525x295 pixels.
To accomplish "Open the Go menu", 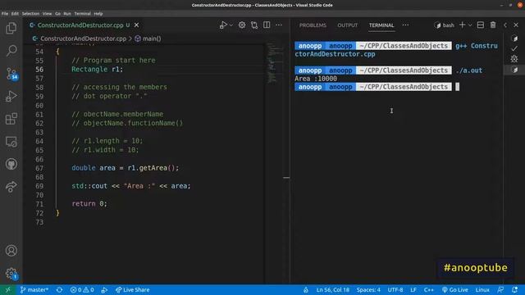I will [57, 14].
